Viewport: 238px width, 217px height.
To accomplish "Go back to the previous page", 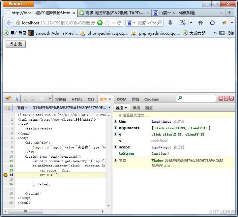I will tap(9, 23).
